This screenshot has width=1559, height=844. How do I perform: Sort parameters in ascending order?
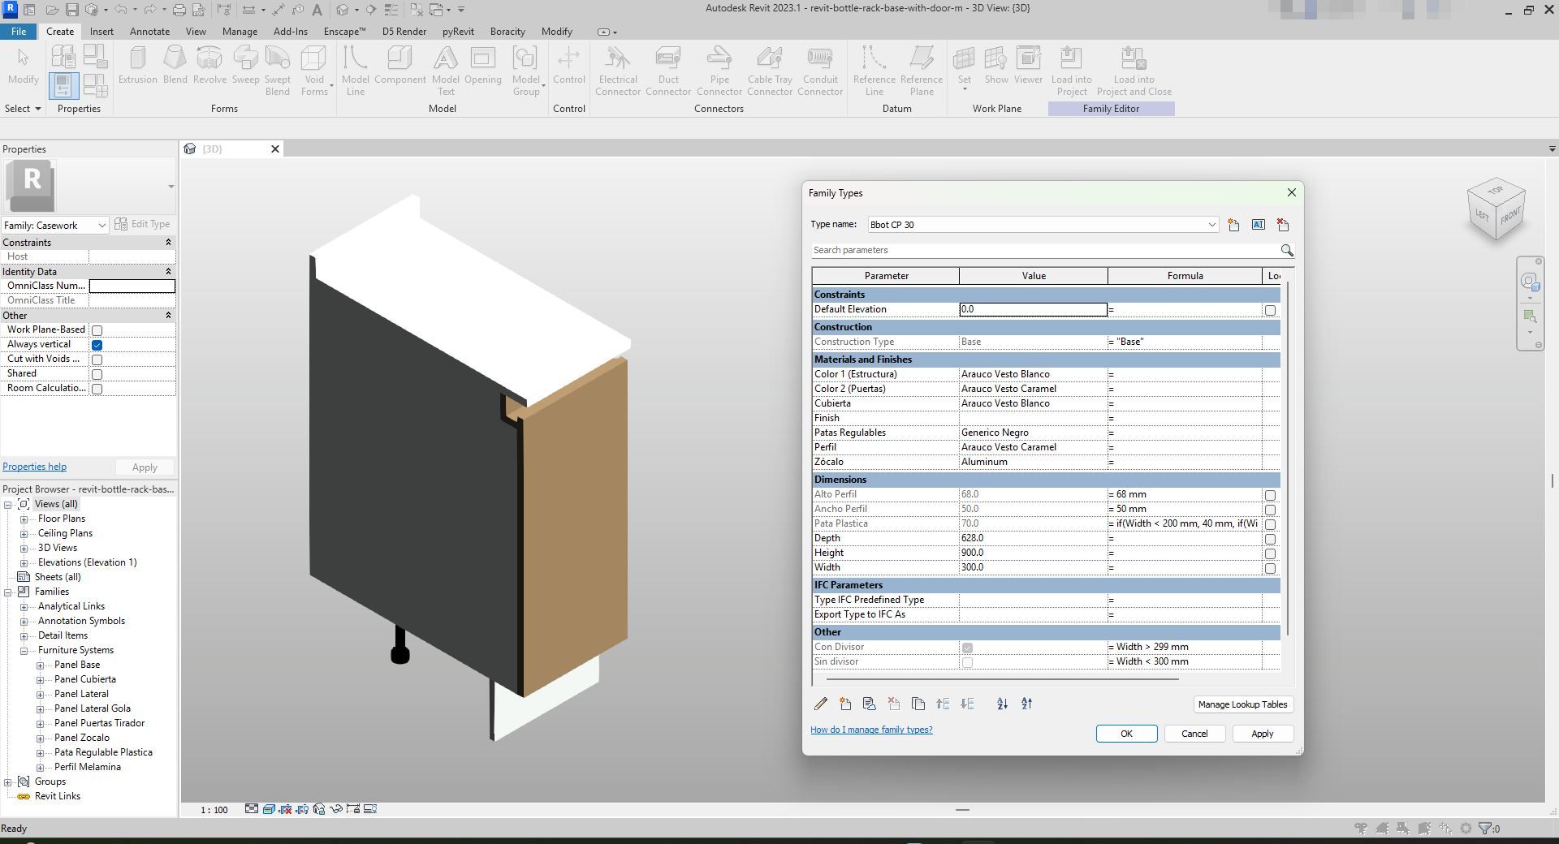click(x=1002, y=704)
